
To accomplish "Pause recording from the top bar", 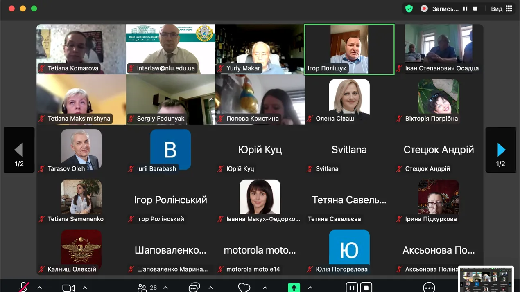I will click(465, 9).
